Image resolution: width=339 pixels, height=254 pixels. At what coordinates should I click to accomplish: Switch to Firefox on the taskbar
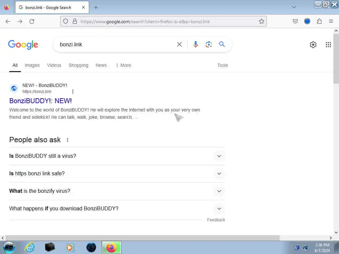pyautogui.click(x=112, y=247)
